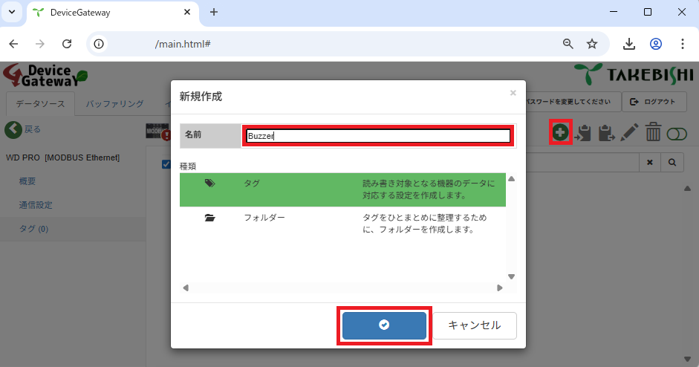
Task: Click the zoom magnifier in address bar
Action: coord(568,44)
